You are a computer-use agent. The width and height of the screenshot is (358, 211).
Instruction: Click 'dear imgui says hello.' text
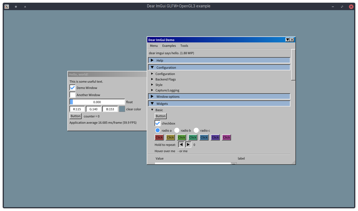pyautogui.click(x=171, y=53)
